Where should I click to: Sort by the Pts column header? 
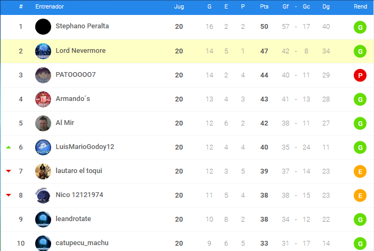coord(264,6)
